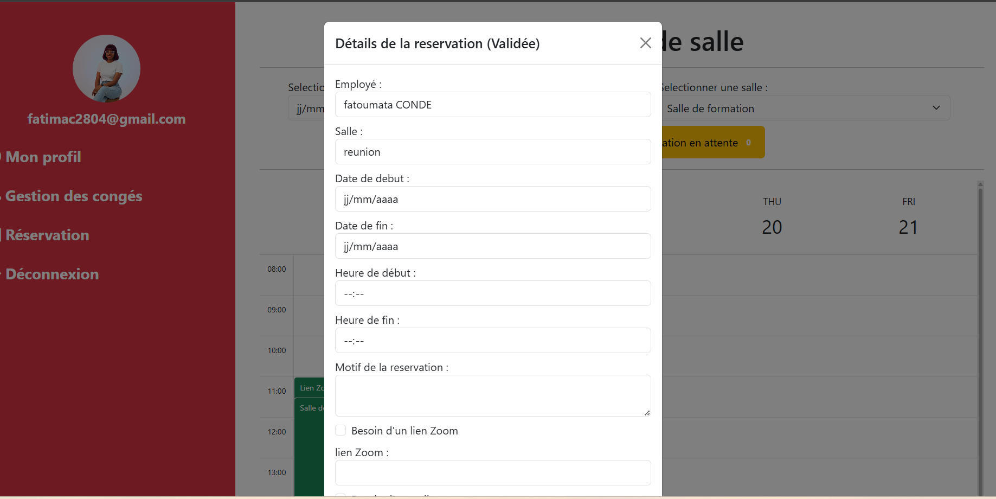Click the lien Zoom input field
996x499 pixels.
point(493,472)
